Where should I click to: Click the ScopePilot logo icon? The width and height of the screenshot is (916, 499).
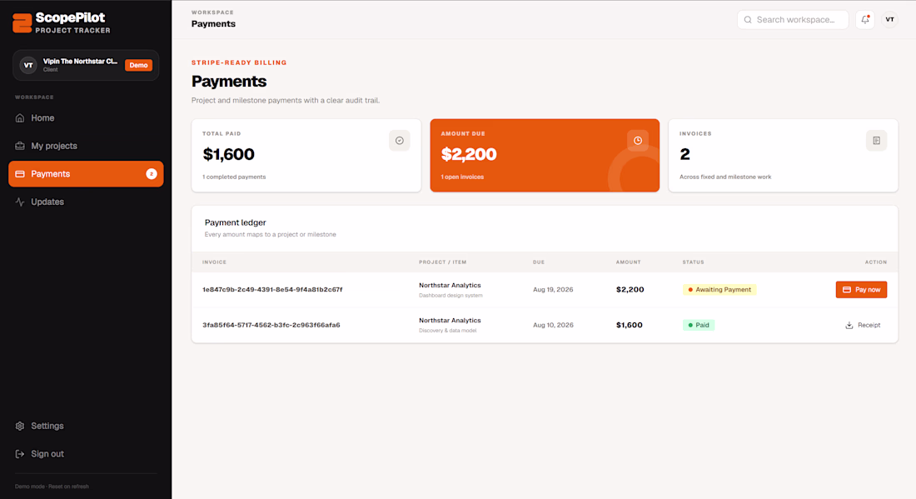[22, 22]
